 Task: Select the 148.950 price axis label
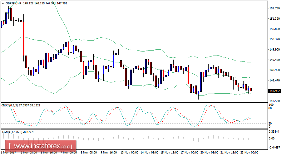[x=274, y=70]
